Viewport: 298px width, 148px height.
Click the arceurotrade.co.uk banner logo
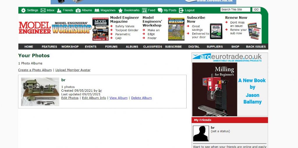(x=227, y=57)
